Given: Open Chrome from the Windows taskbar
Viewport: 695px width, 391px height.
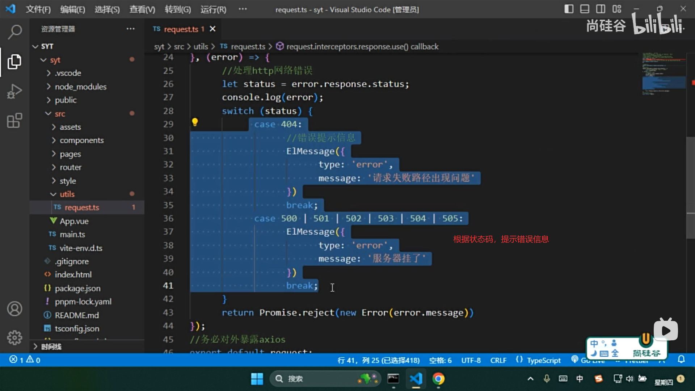Looking at the screenshot, I should pos(438,379).
